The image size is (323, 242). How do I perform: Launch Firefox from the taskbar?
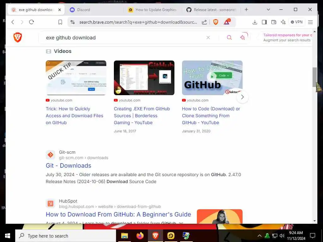140,236
